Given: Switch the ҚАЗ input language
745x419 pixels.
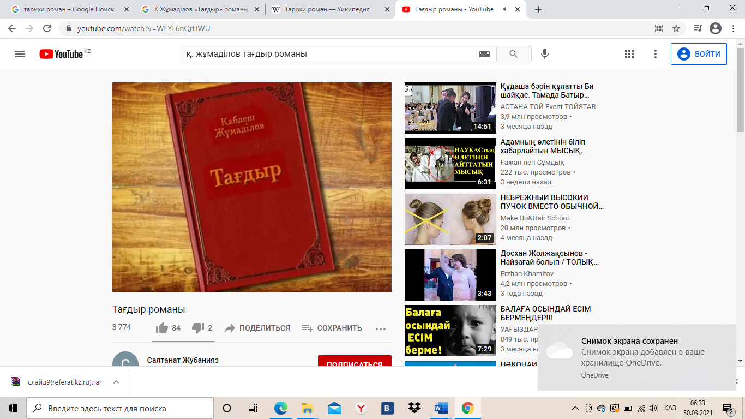Looking at the screenshot, I should (670, 408).
